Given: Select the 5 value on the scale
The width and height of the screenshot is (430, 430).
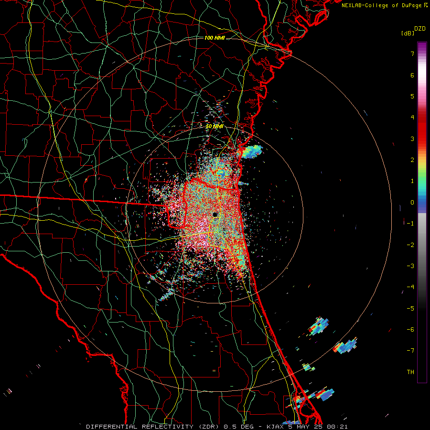Looking at the screenshot, I should (412, 96).
